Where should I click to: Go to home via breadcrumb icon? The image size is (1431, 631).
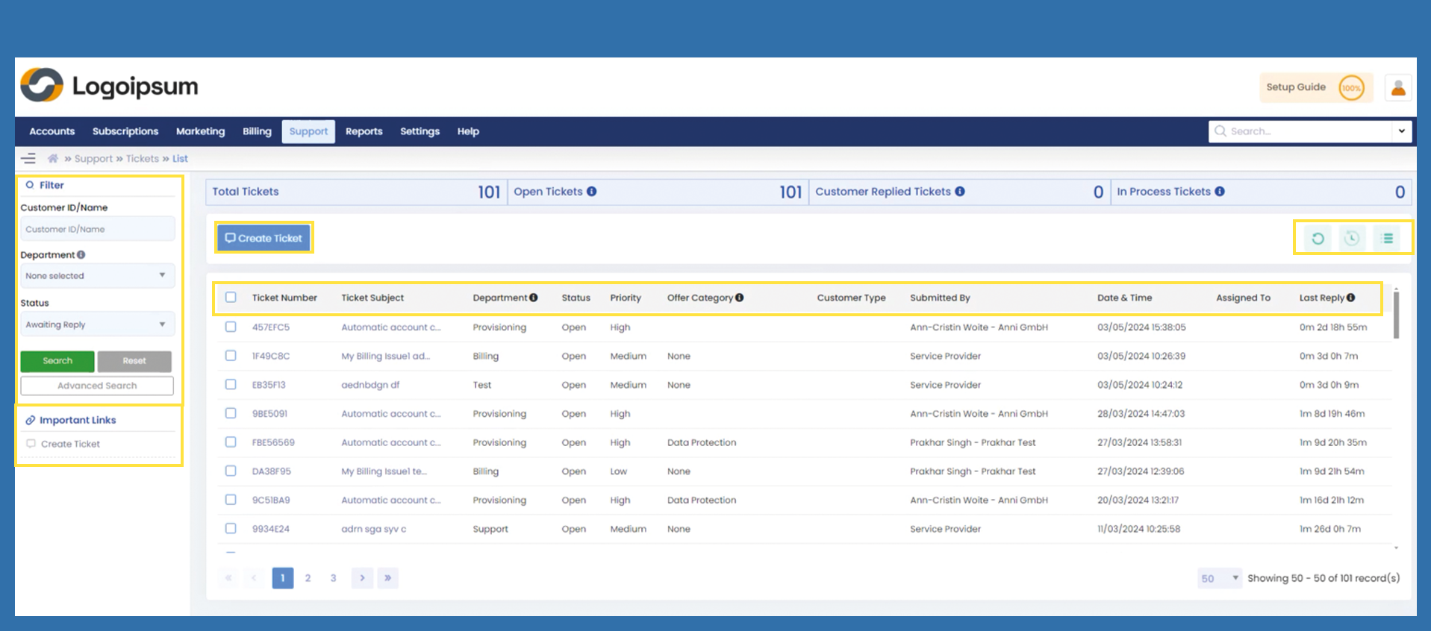[53, 158]
